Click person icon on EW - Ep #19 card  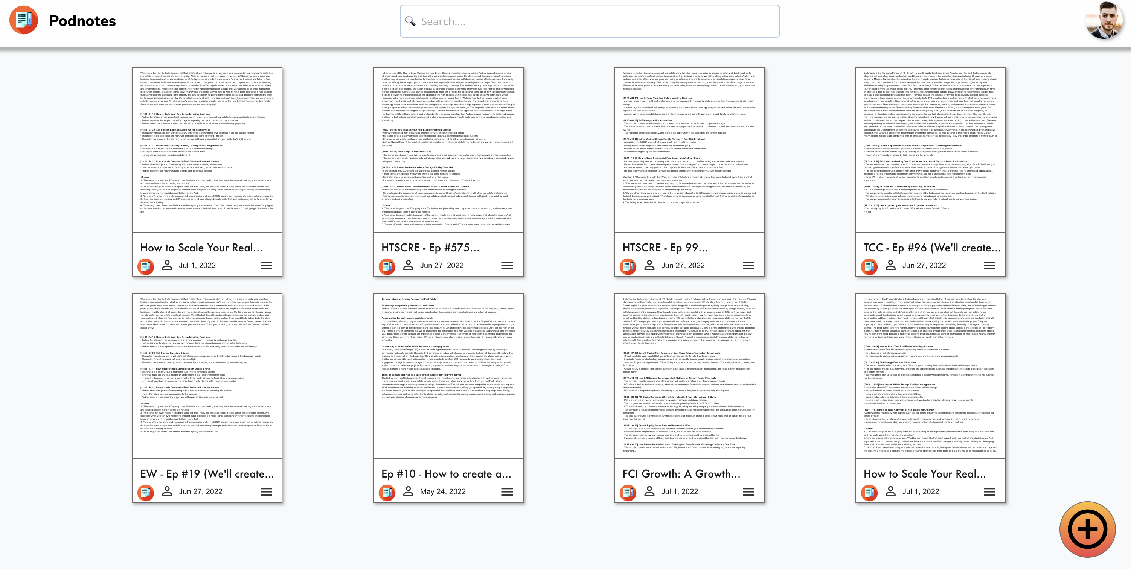click(167, 491)
